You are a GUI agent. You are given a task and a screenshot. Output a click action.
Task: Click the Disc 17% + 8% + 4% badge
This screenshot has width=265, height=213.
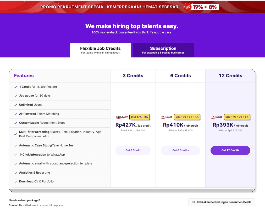[187, 117]
